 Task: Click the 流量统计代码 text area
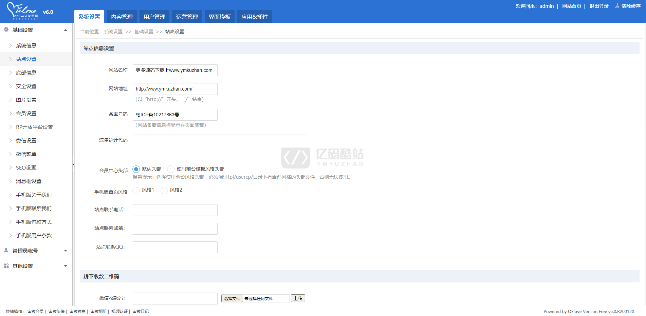[x=220, y=146]
